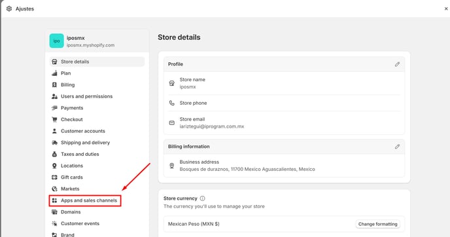
Task: Click the Locations pin icon in sidebar
Action: point(54,166)
